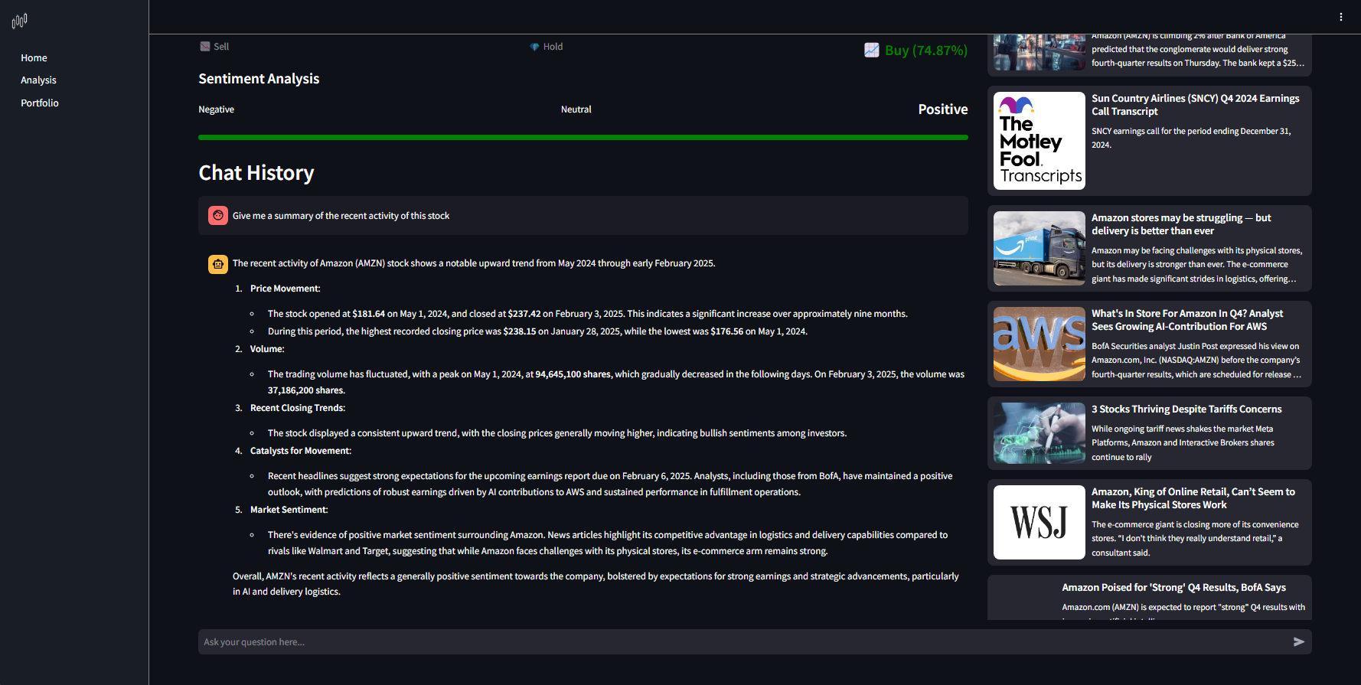Click the Positive sentiment label
The width and height of the screenshot is (1361, 685).
(943, 109)
